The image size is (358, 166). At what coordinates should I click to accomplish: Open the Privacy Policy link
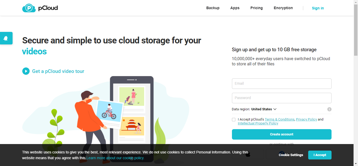(306, 119)
